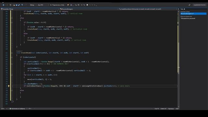The width and height of the screenshot is (208, 117).
Task: Click the character column indicator in status bar
Action: [163, 109]
